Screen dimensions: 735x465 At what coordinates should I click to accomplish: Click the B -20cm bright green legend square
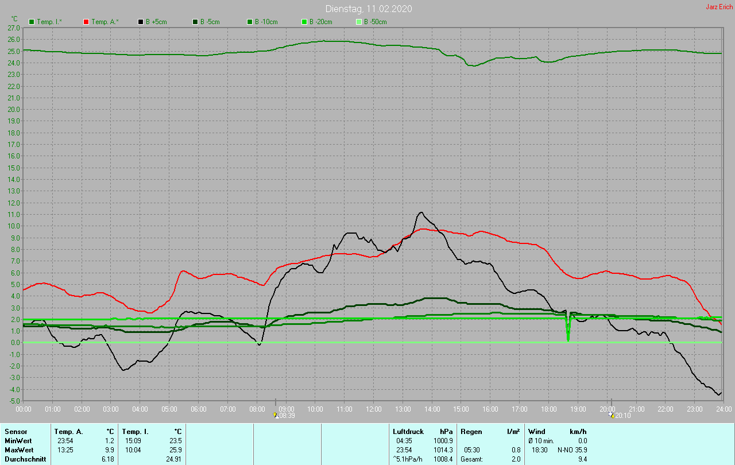[x=304, y=22]
